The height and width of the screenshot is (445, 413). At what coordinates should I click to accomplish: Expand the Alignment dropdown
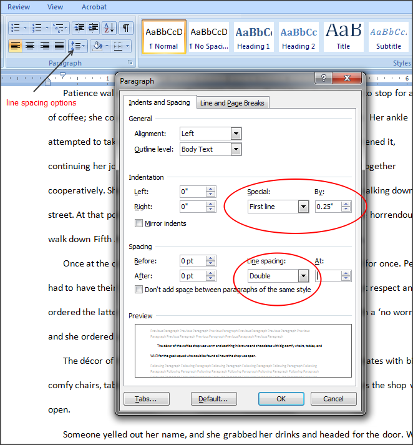point(236,134)
